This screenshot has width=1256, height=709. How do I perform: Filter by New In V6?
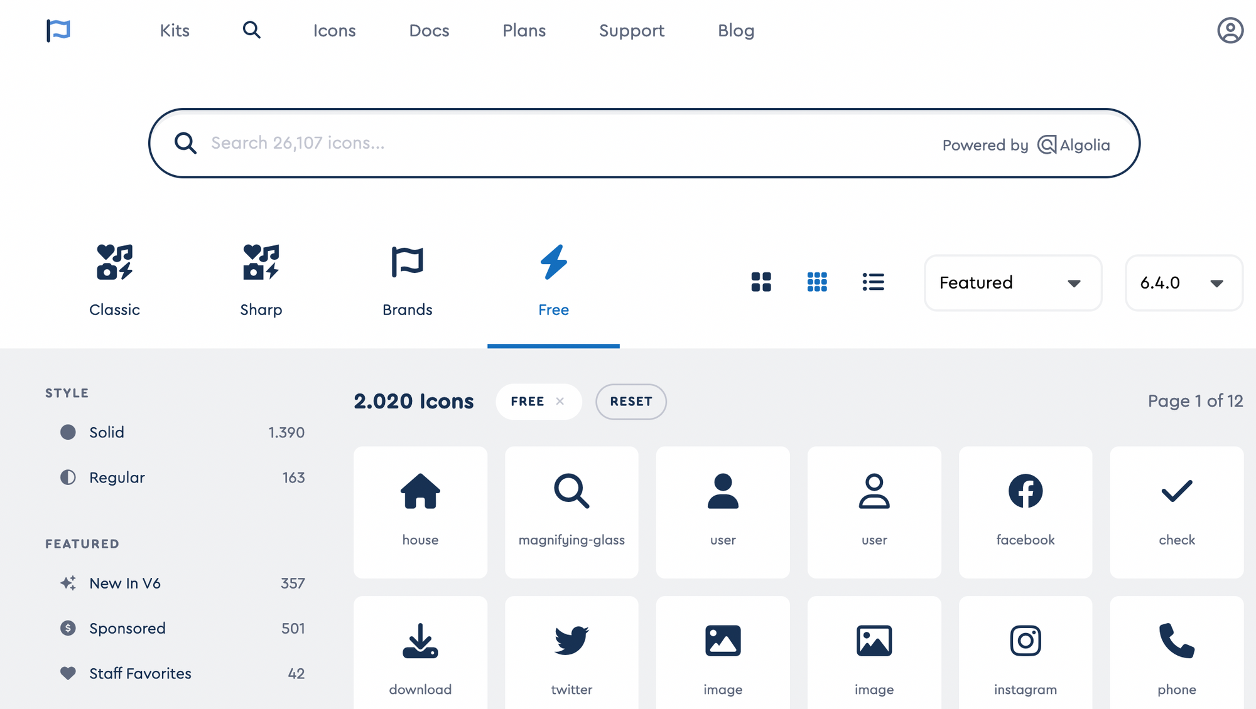125,583
